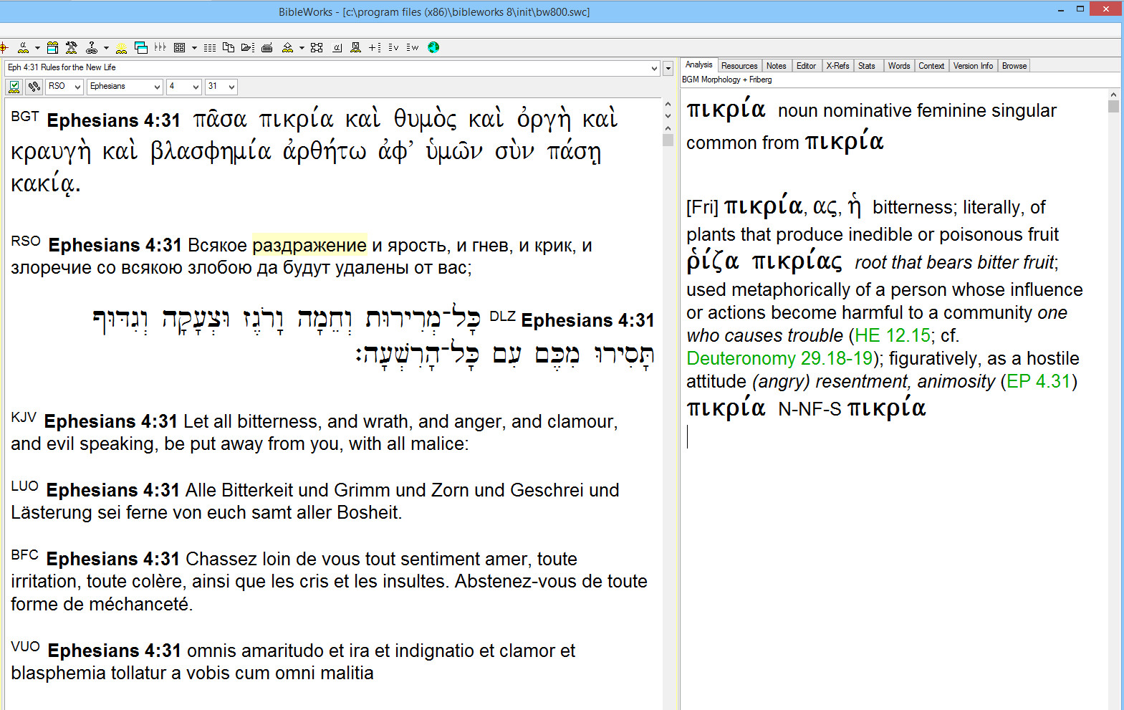Click the cascading windows icon
The height and width of the screenshot is (710, 1124).
click(x=141, y=47)
